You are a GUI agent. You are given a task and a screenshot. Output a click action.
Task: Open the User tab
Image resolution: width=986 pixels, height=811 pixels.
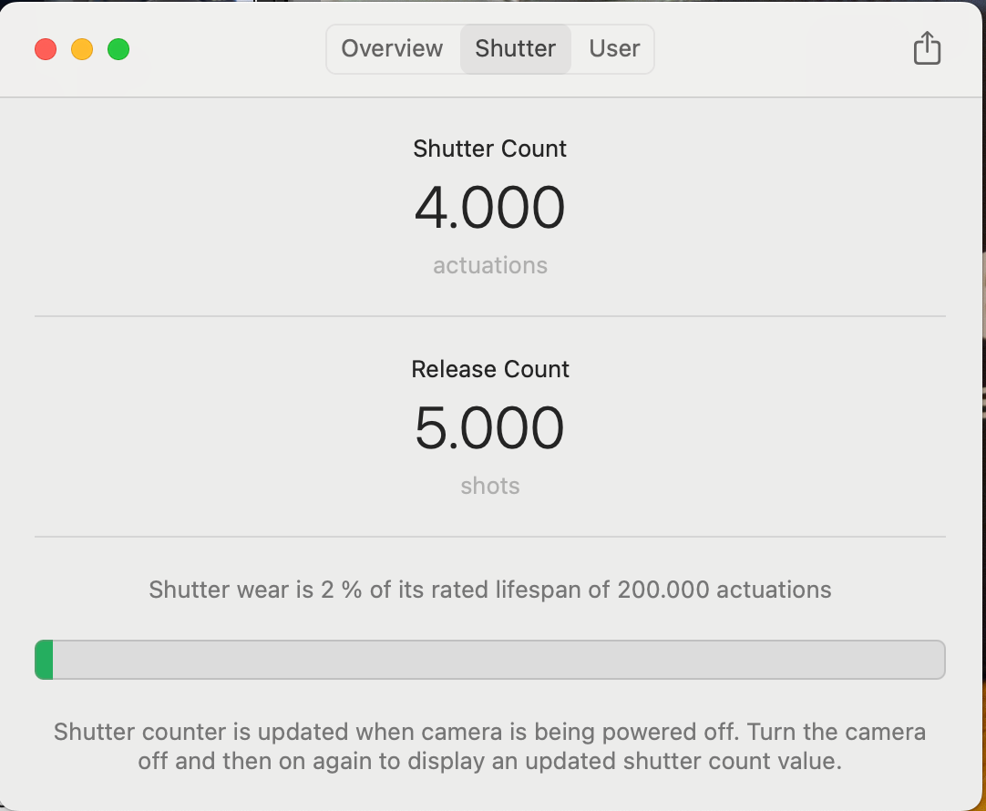[x=614, y=48]
